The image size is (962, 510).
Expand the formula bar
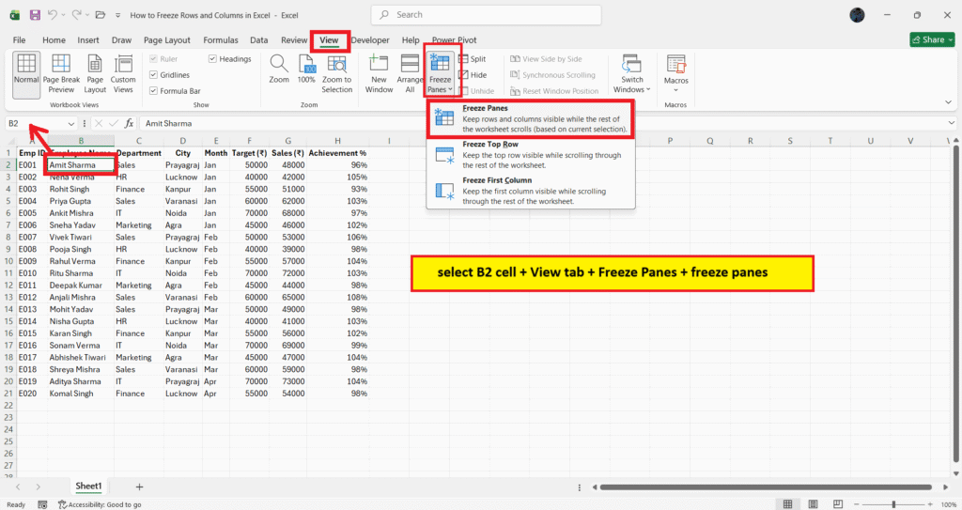[951, 123]
